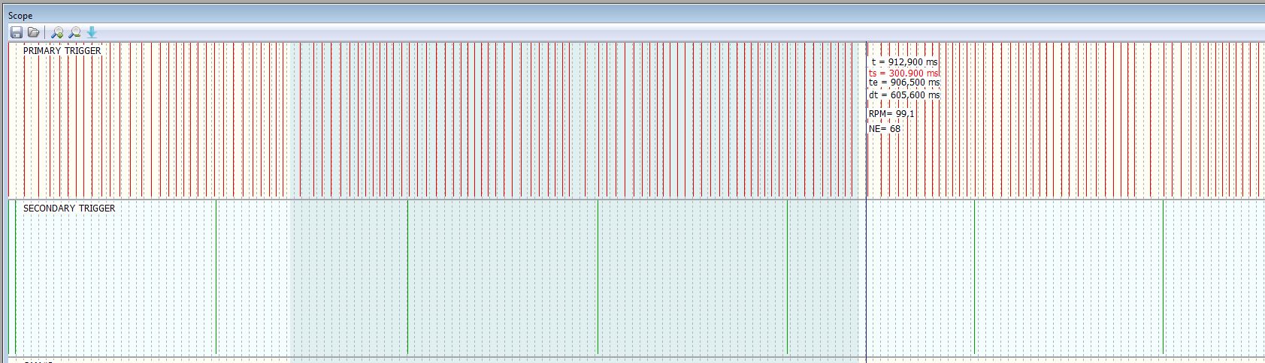Click the t = 912,900 ms readout
The image size is (1265, 363).
pos(904,62)
